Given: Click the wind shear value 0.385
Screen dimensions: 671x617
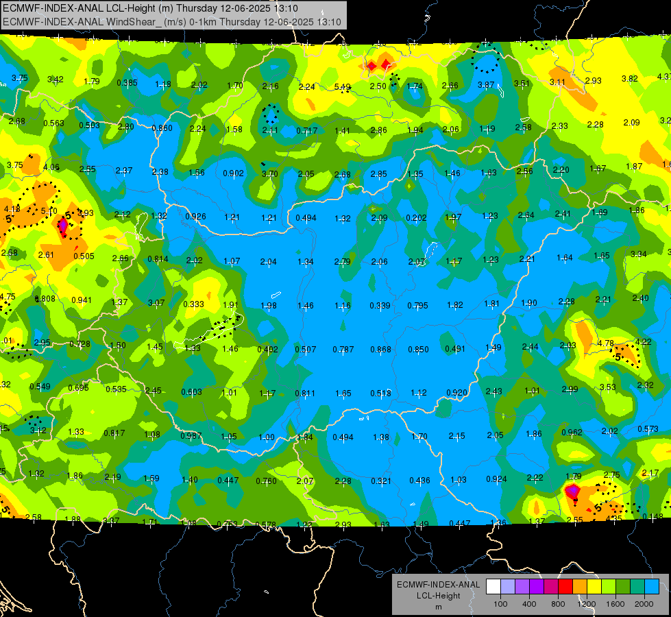Looking at the screenshot, I should (127, 83).
